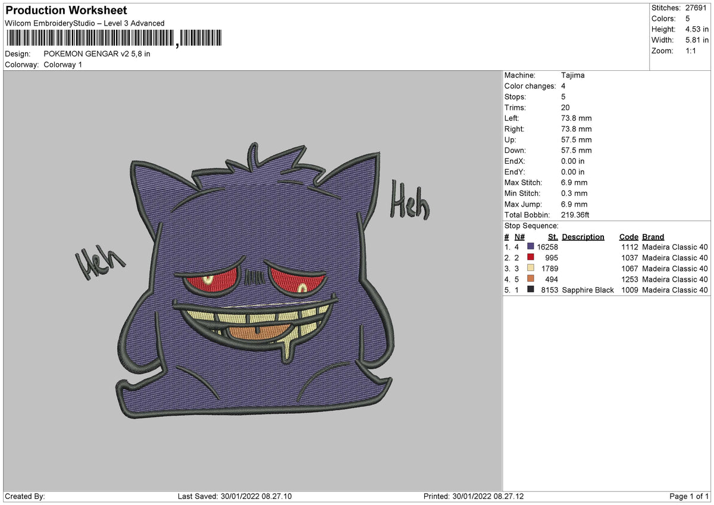Click 'Created By:' footer label
The image size is (714, 505).
click(25, 497)
